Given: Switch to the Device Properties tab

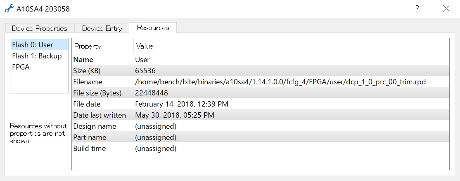Looking at the screenshot, I should pos(40,28).
